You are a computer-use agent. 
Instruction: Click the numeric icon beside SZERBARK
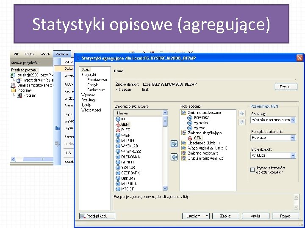coord(118,173)
